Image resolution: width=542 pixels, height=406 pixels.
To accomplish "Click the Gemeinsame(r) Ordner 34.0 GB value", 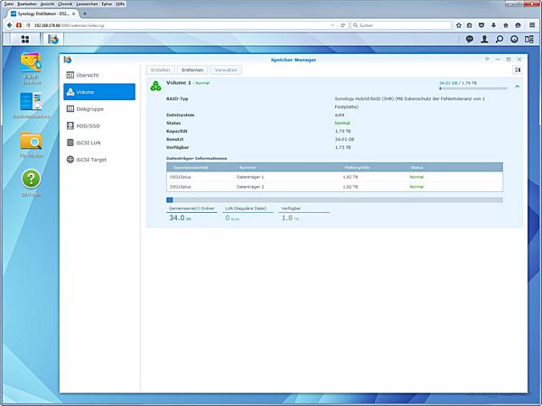I will tap(180, 217).
